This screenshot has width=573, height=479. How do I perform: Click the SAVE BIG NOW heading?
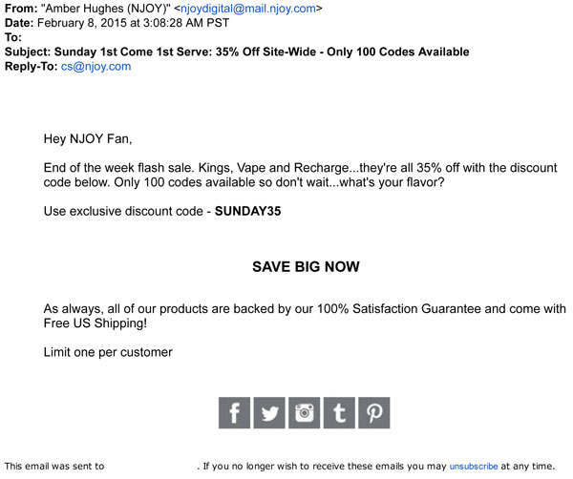click(x=306, y=267)
